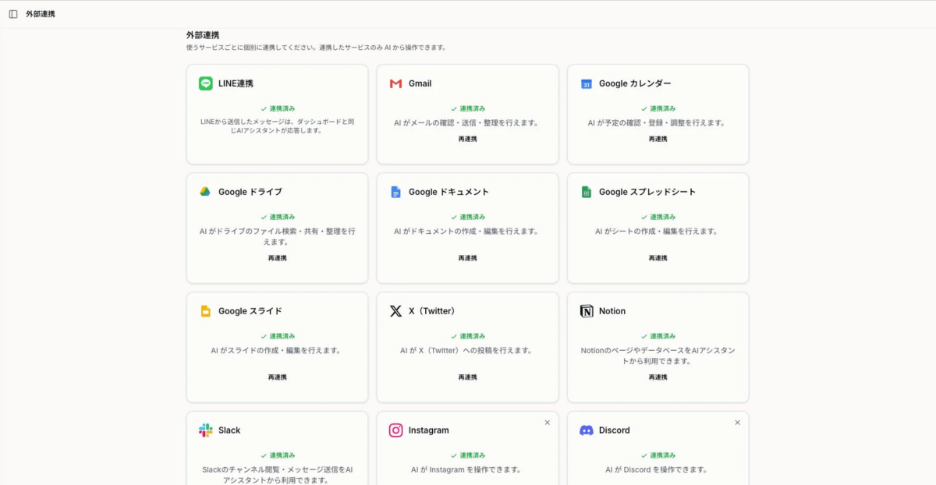Click the description under the 外部連携 heading
Image resolution: width=936 pixels, height=485 pixels.
click(x=316, y=48)
